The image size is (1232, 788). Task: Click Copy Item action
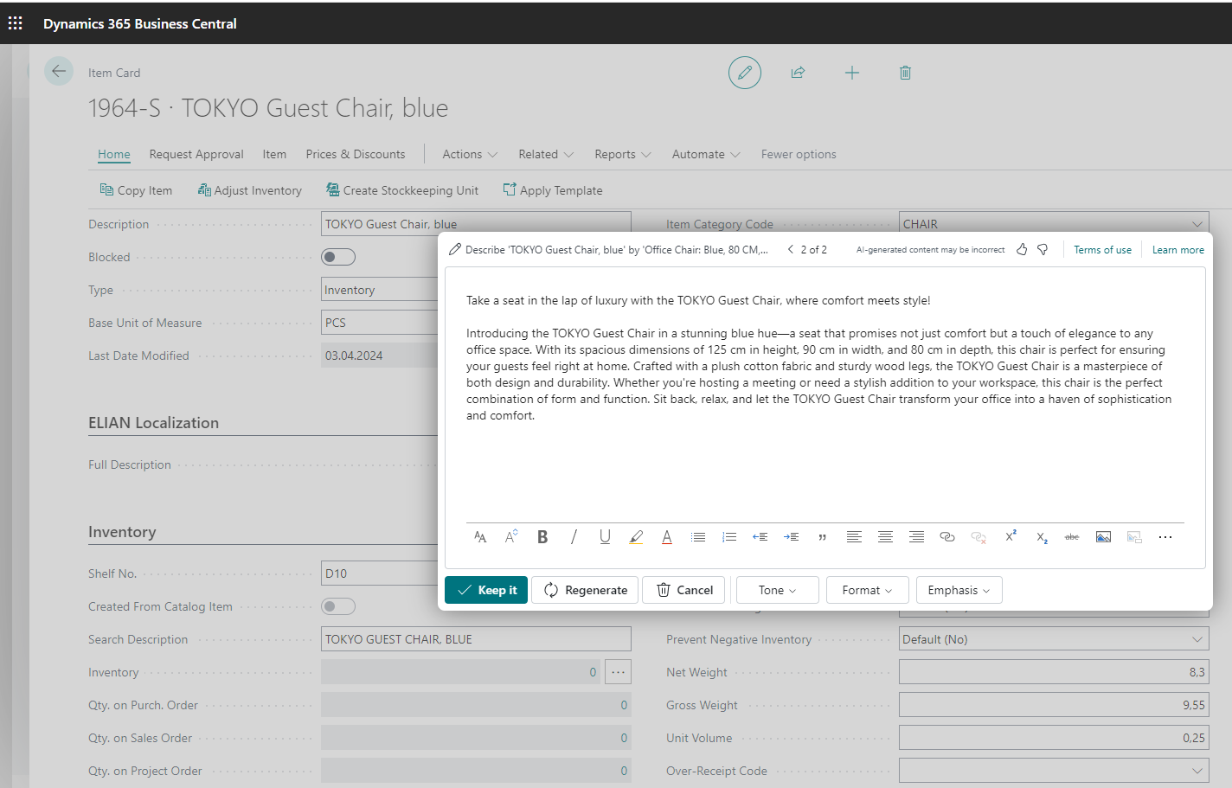pyautogui.click(x=136, y=190)
